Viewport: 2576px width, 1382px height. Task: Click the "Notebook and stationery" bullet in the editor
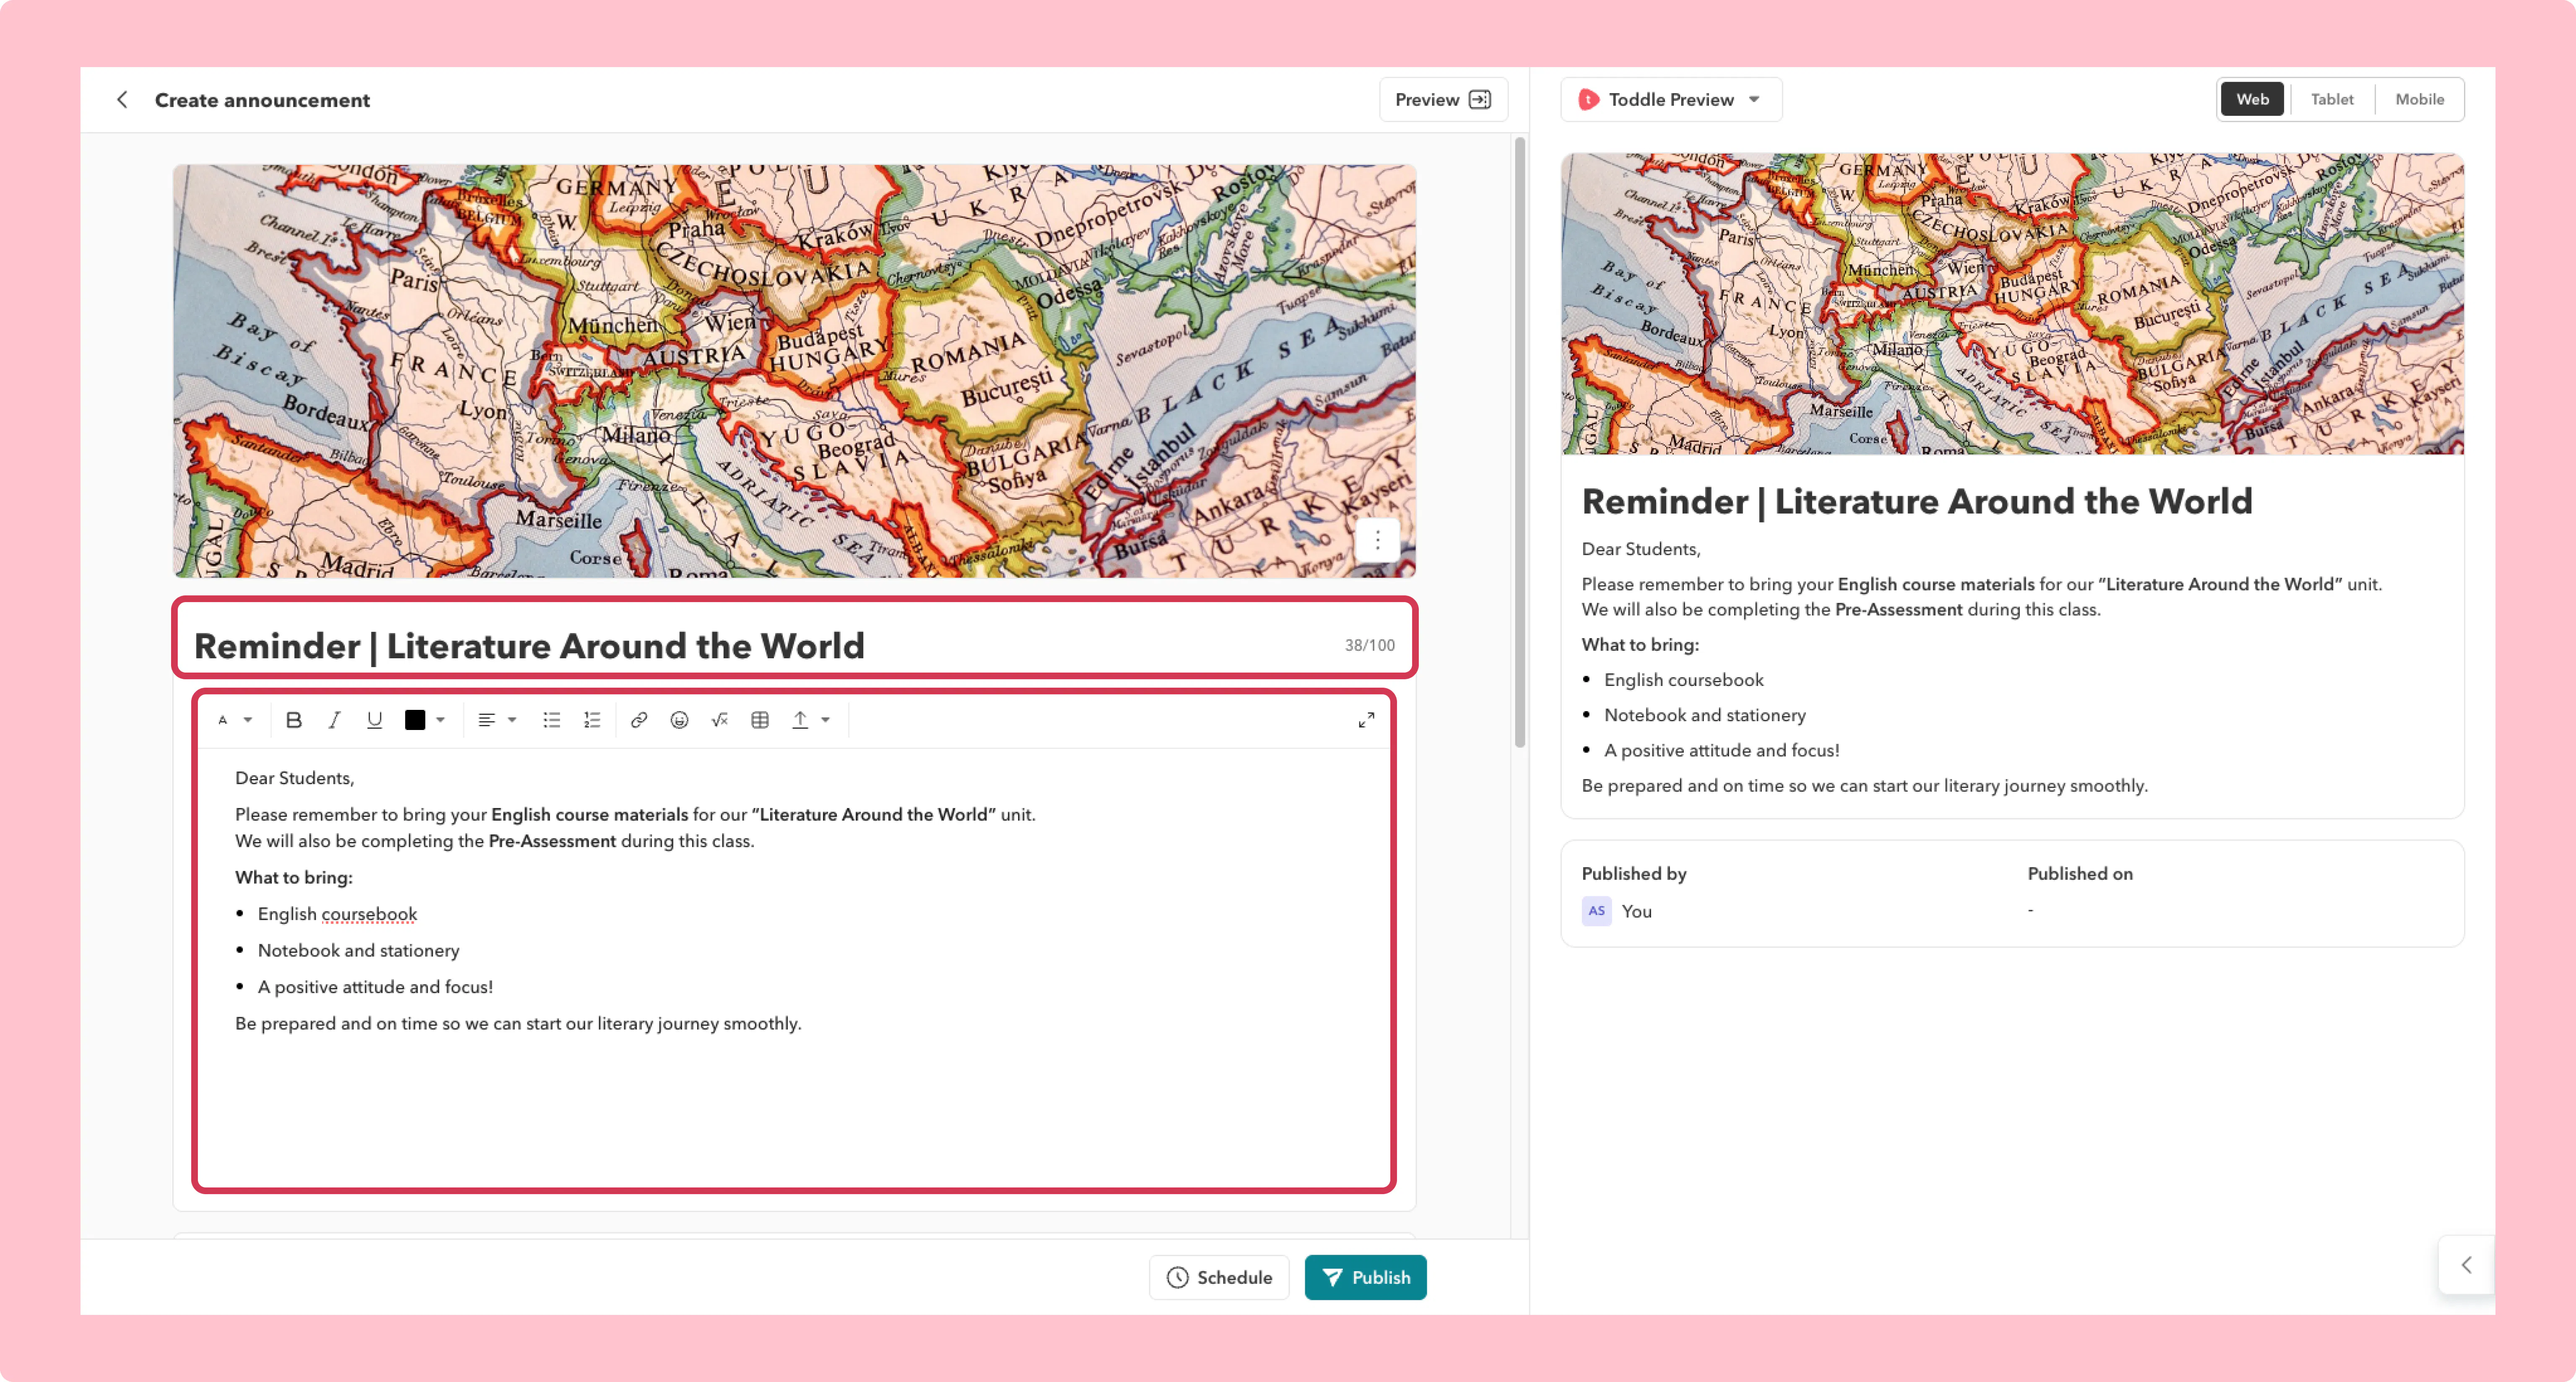[359, 950]
